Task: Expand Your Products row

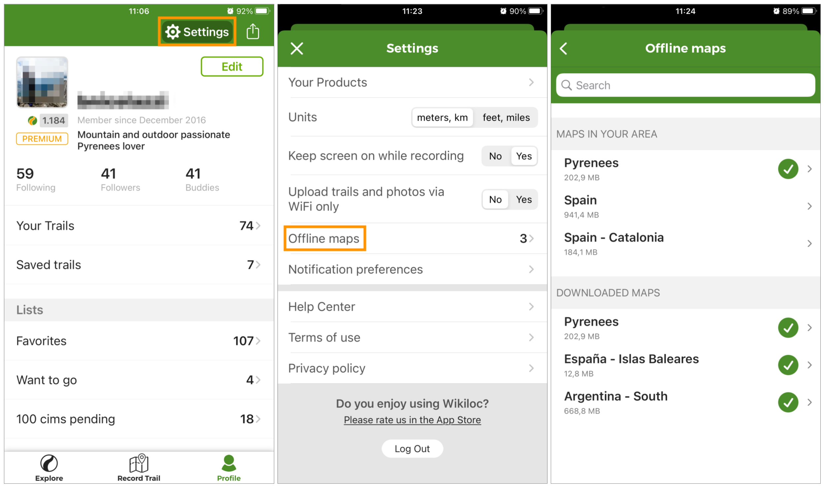Action: 412,82
